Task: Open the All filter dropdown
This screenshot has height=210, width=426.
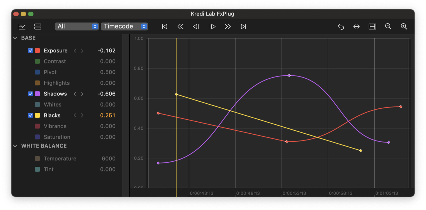Action: (x=77, y=26)
